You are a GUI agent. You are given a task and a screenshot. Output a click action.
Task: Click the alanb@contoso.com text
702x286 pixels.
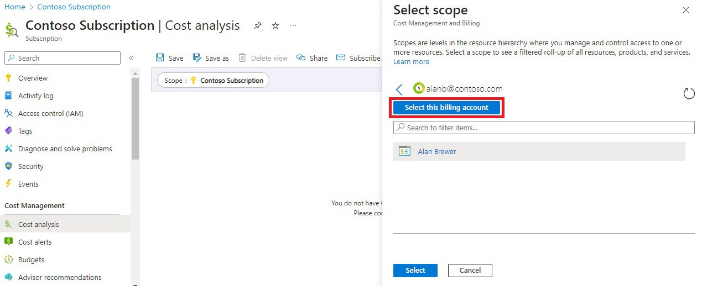click(x=464, y=88)
